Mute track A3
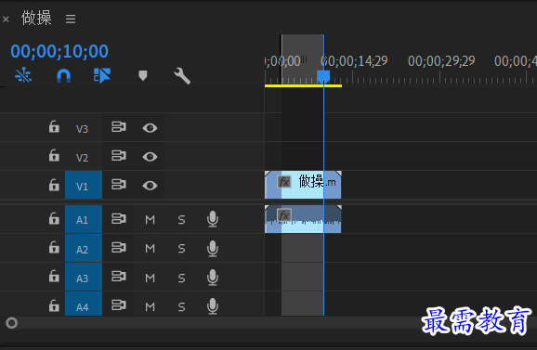Screen dimensions: 537x350 (150, 278)
